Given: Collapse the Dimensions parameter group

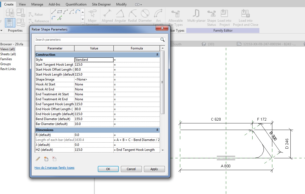Looking at the screenshot, I should click(157, 130).
